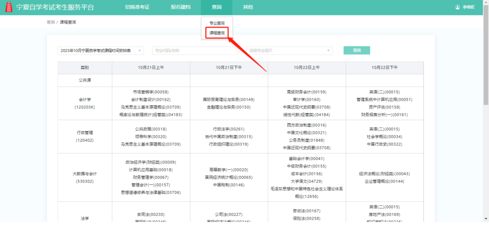Expand the 2023年10月 exam schedule dropdown
The image size is (489, 234).
[x=101, y=51]
